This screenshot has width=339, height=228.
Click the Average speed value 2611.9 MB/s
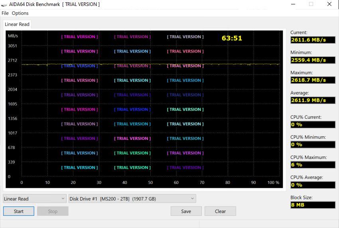313,100
